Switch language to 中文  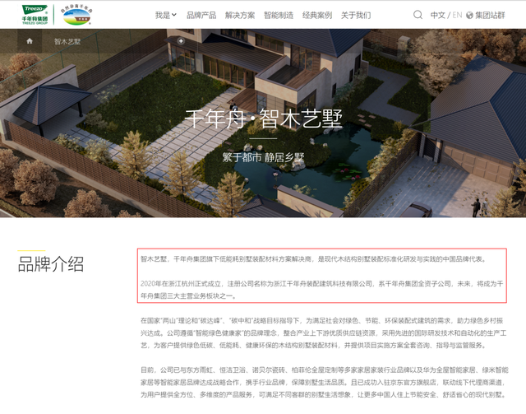click(438, 15)
